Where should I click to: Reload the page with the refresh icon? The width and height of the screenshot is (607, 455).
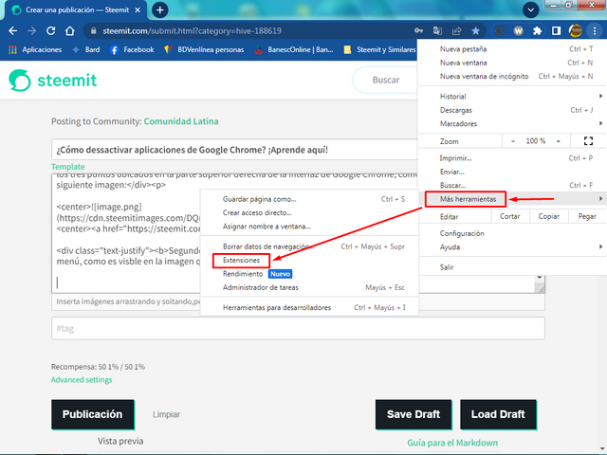[50, 31]
